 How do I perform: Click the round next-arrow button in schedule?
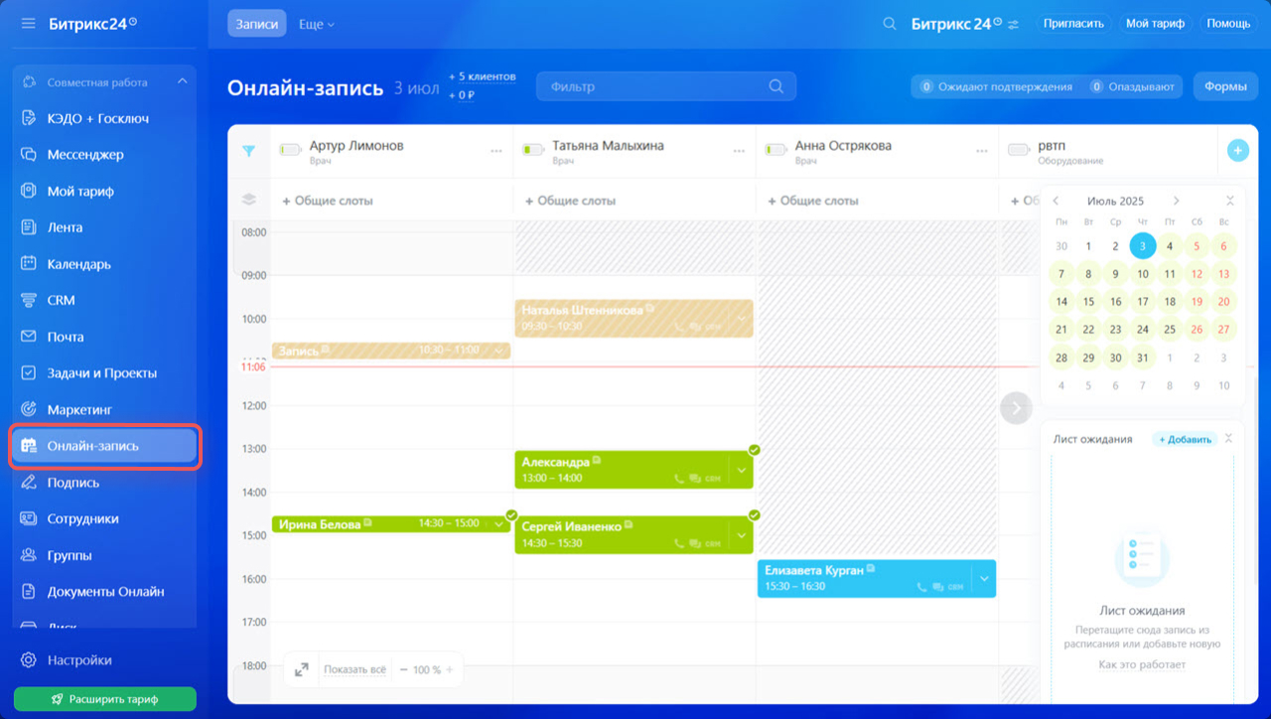[1016, 408]
